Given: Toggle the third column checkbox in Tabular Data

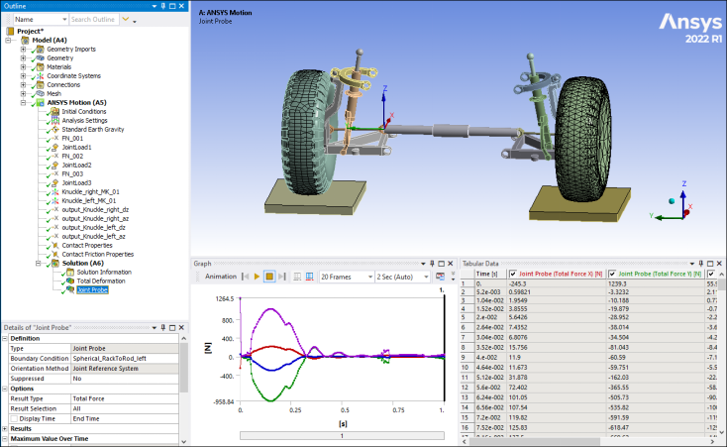Looking at the screenshot, I should (x=711, y=275).
